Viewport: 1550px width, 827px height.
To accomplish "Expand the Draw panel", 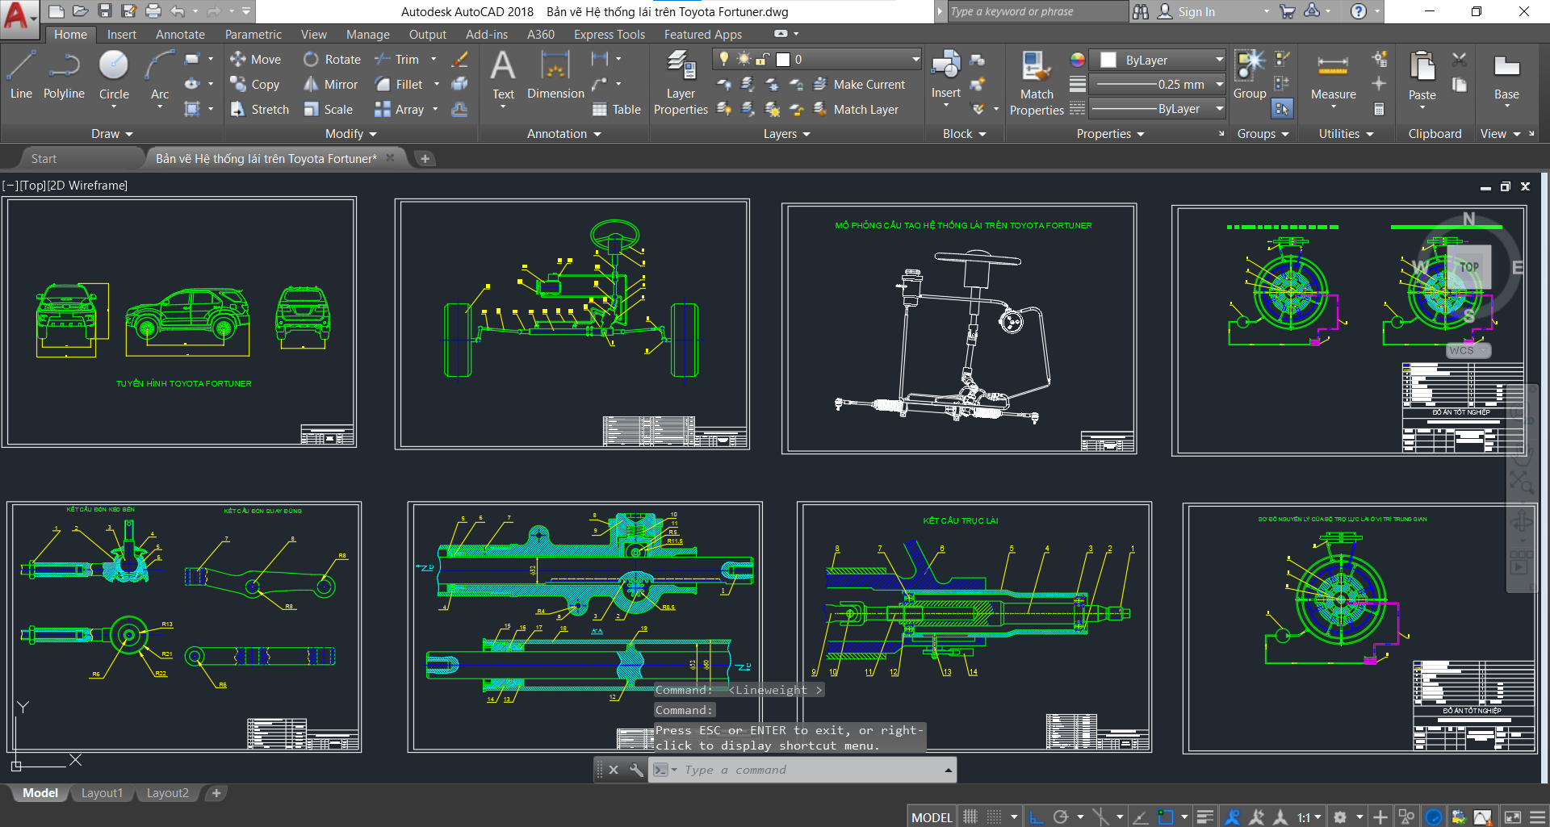I will point(111,134).
